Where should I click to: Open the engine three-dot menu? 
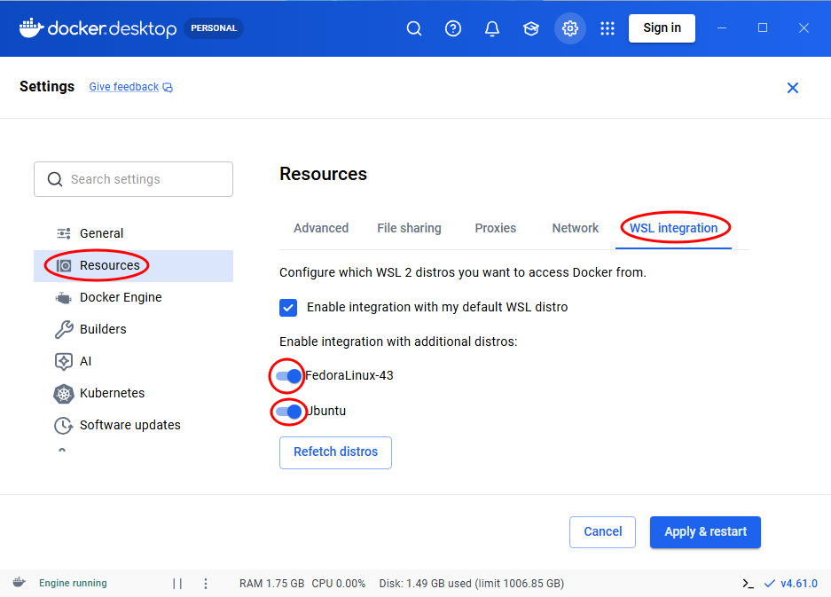click(206, 584)
